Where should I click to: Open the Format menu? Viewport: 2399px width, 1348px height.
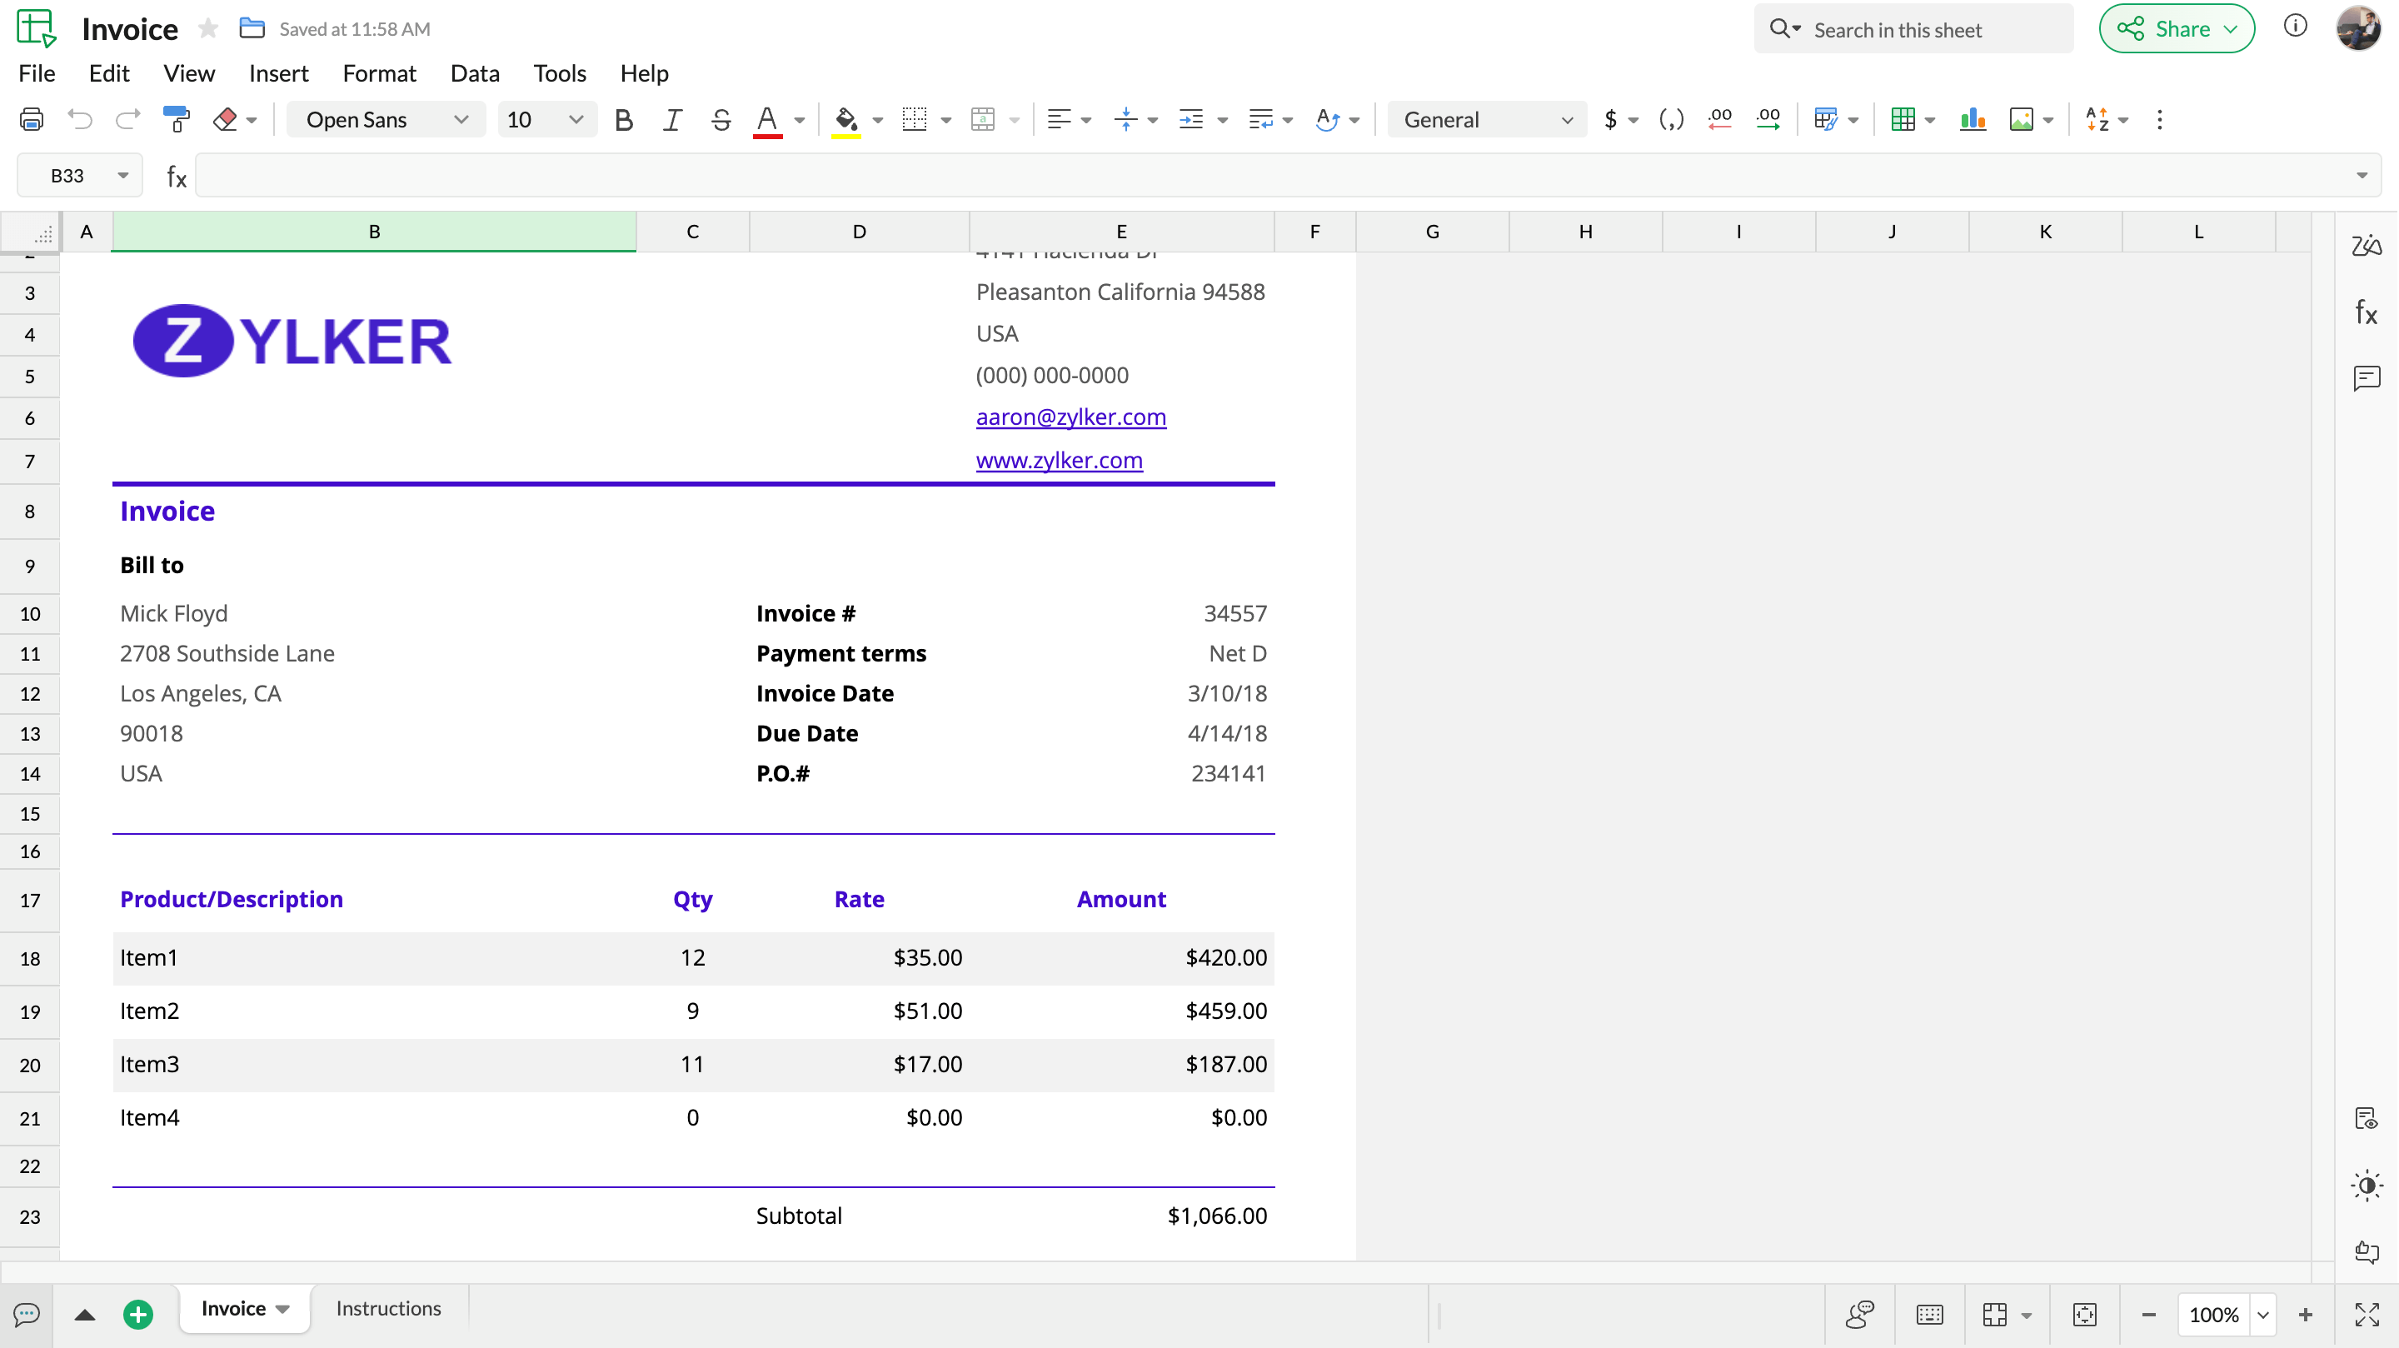(x=378, y=72)
